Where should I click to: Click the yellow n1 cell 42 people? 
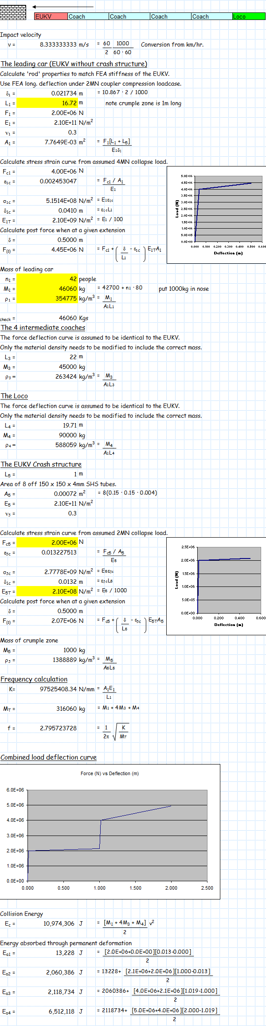(47, 279)
